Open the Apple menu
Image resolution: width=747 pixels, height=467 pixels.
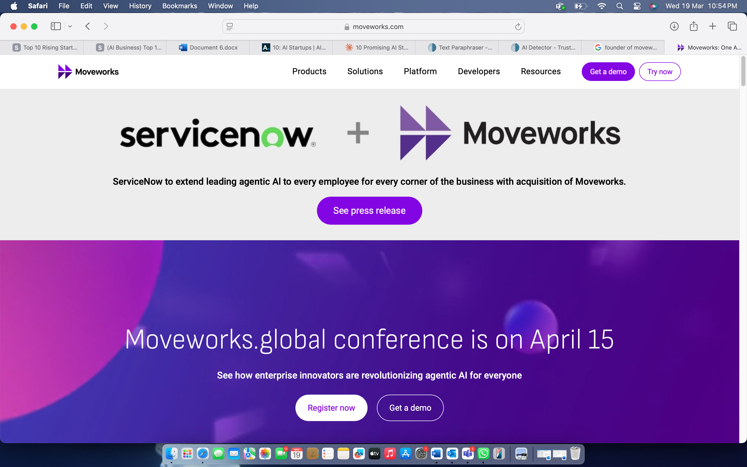[14, 6]
